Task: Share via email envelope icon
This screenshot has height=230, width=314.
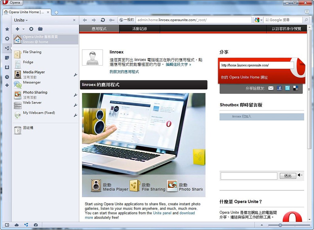Action: click(x=271, y=88)
